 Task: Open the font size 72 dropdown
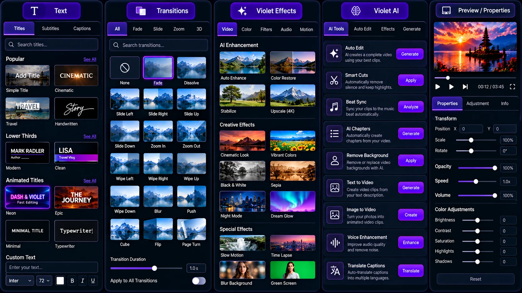pos(44,281)
